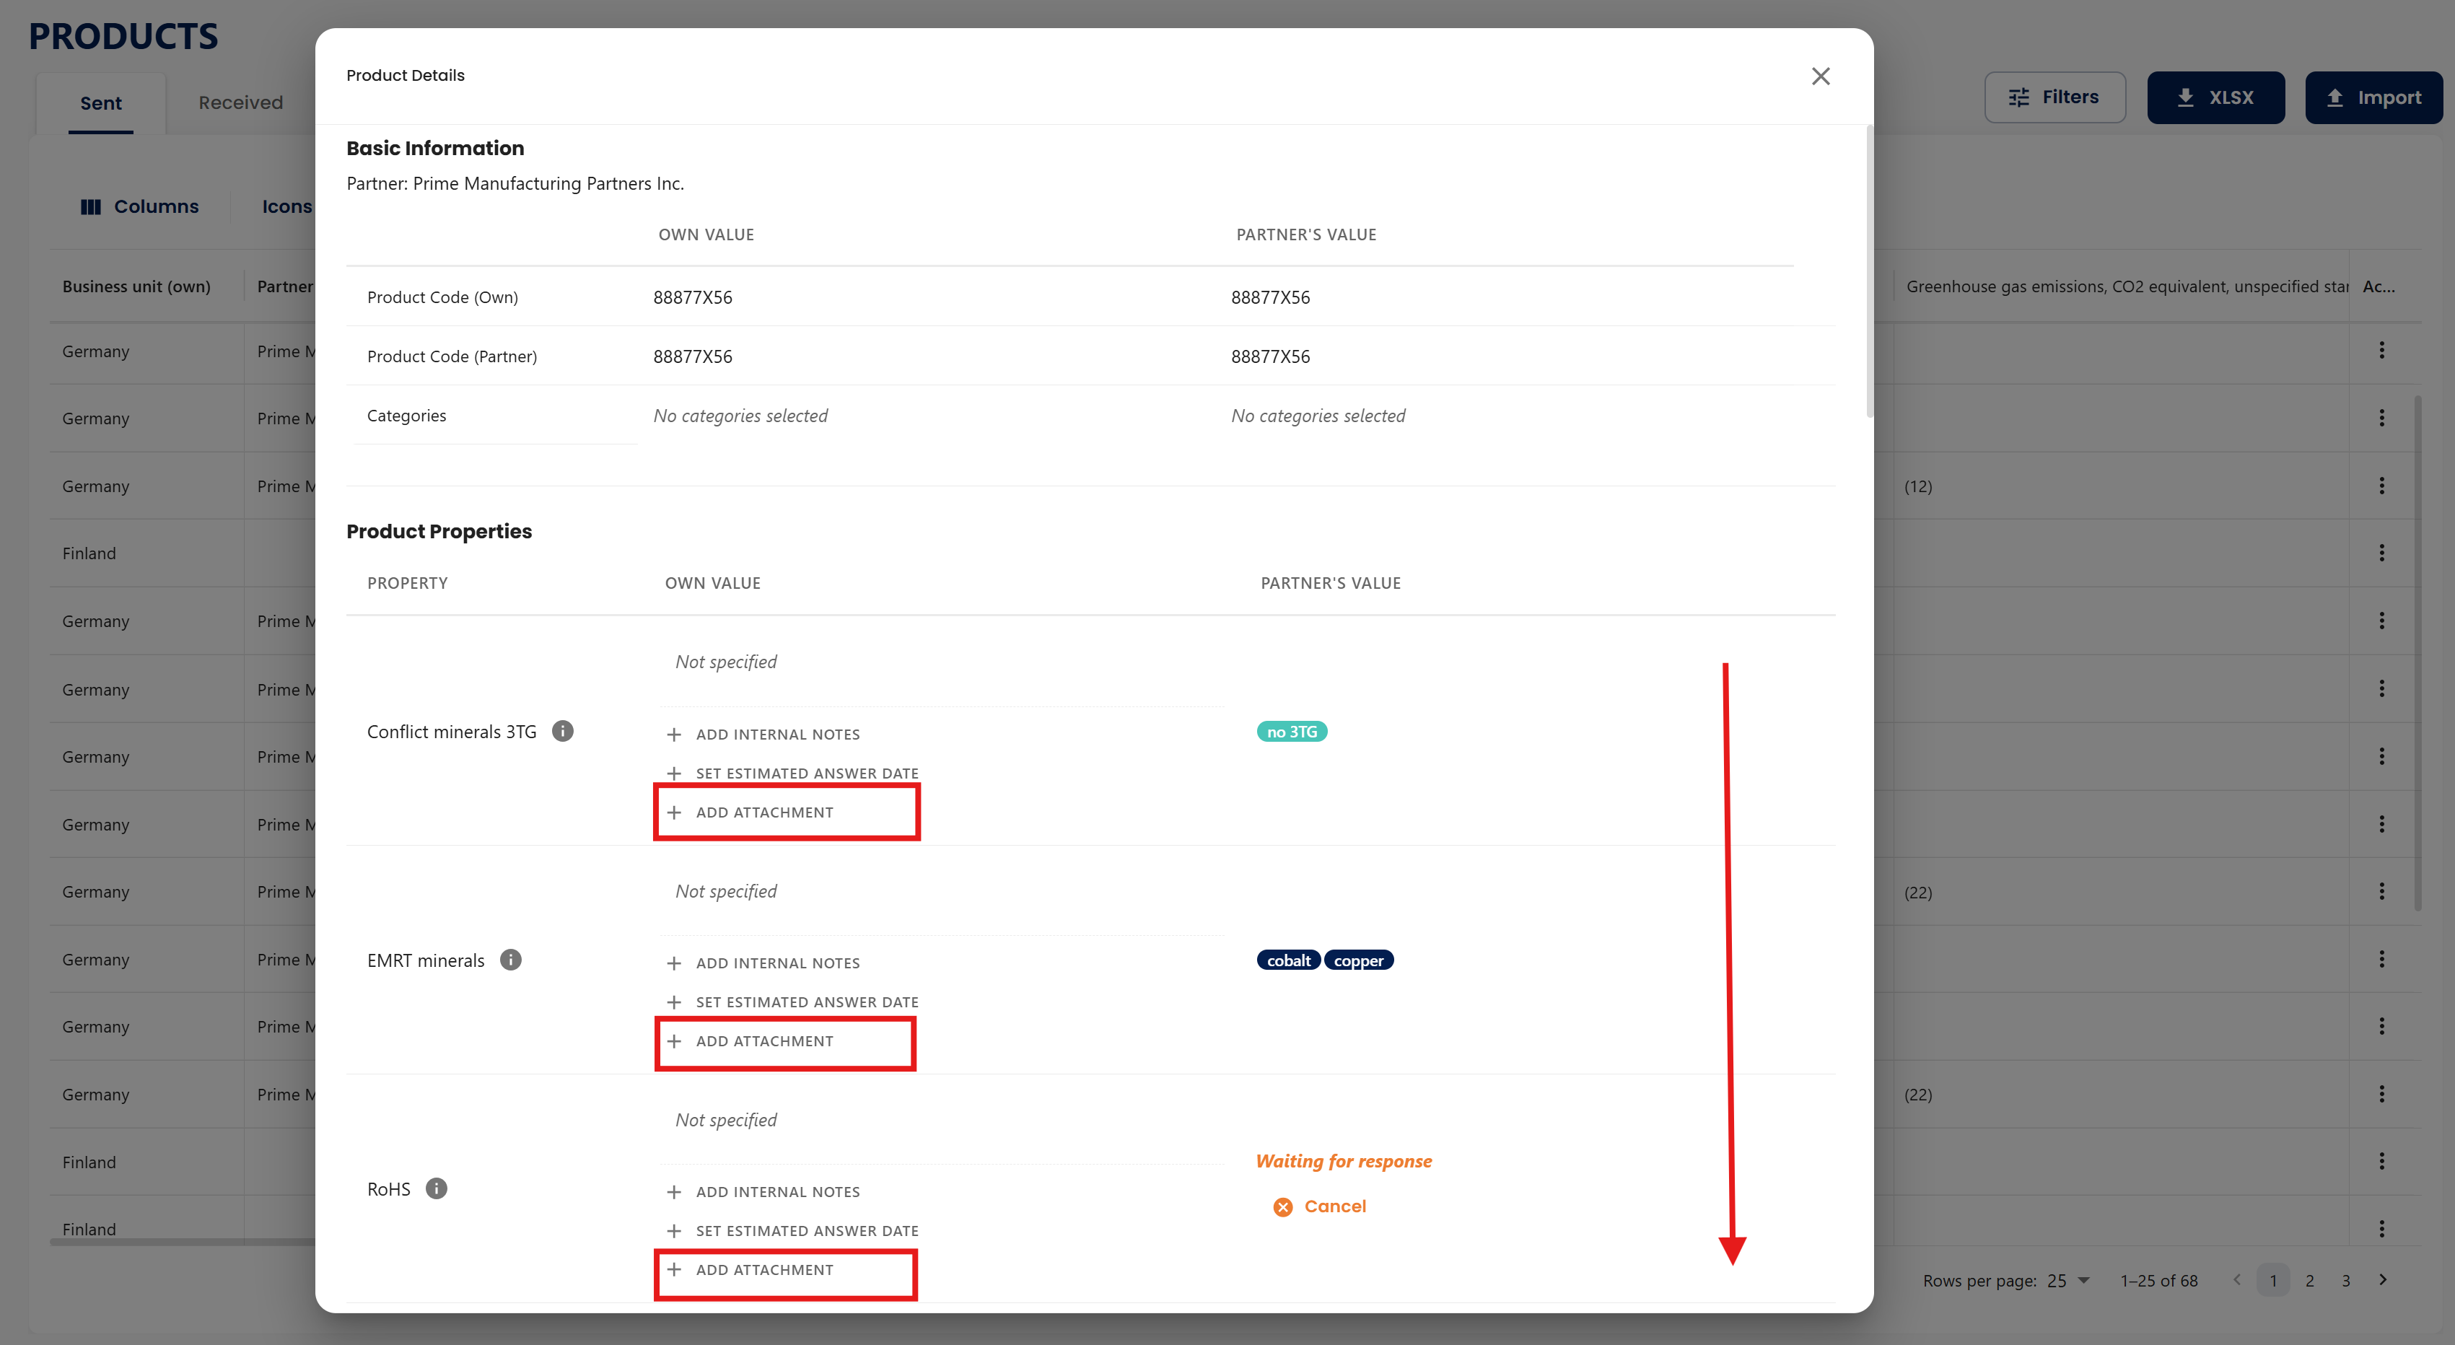Open the Filters panel
The height and width of the screenshot is (1345, 2455).
pyautogui.click(x=2054, y=97)
